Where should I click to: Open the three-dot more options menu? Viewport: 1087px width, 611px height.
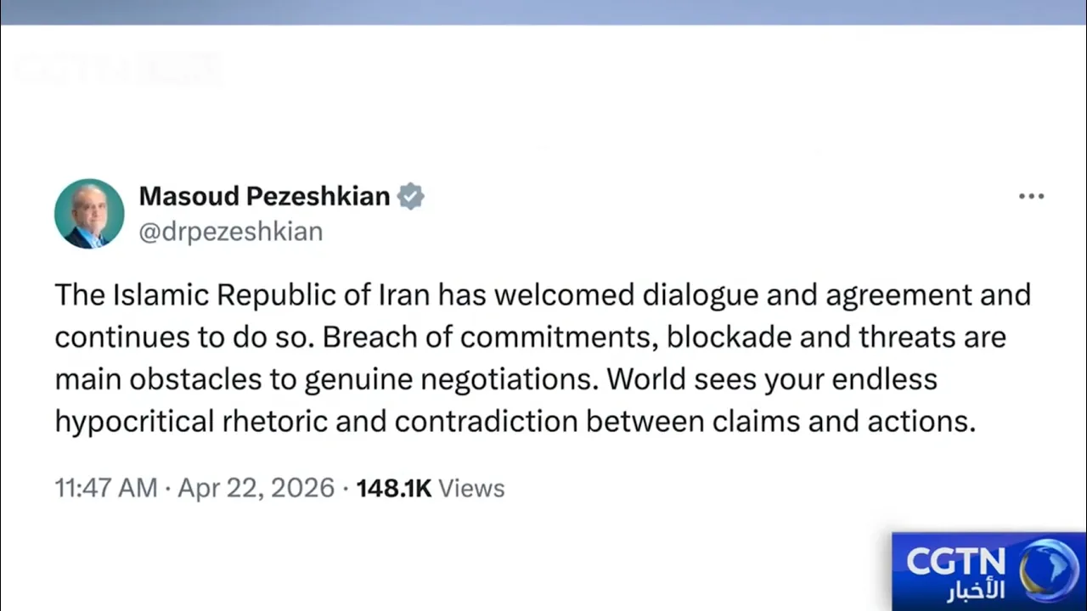(1031, 197)
